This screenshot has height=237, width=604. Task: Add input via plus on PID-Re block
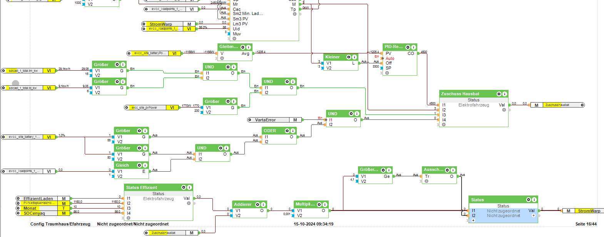tap(387, 73)
